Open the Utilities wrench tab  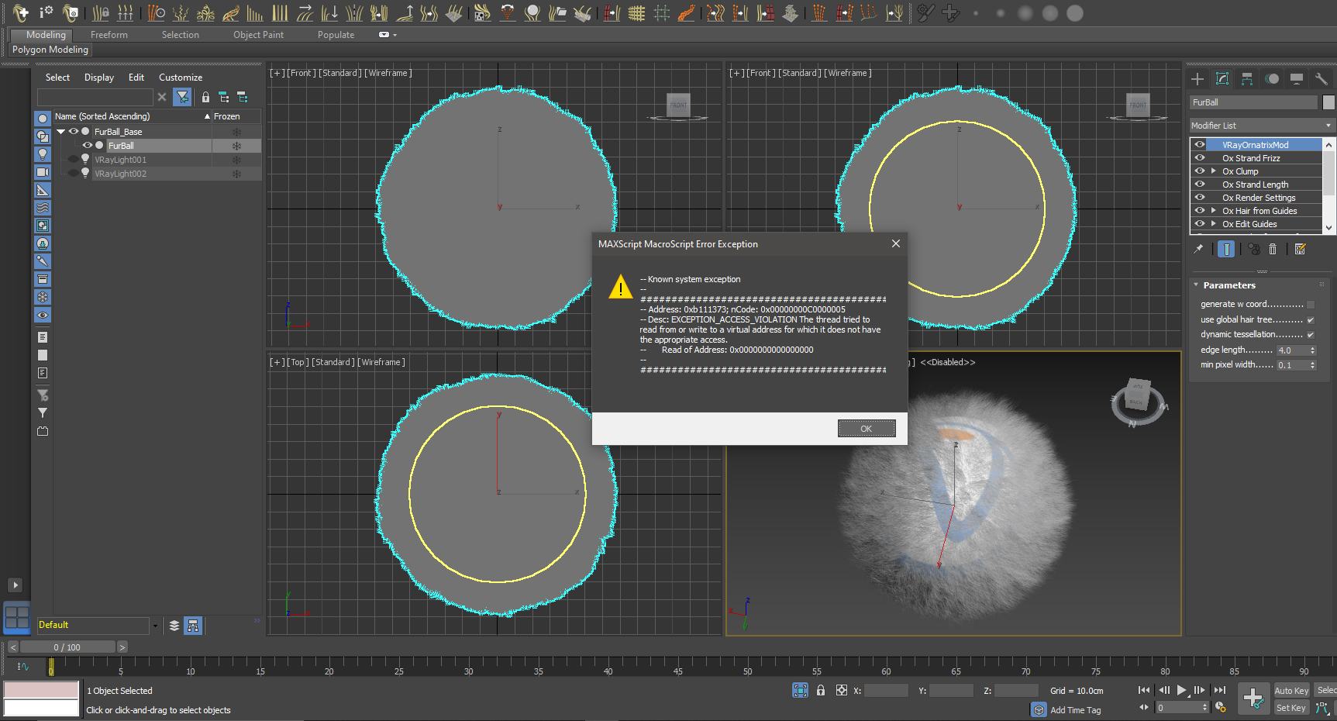point(1321,79)
